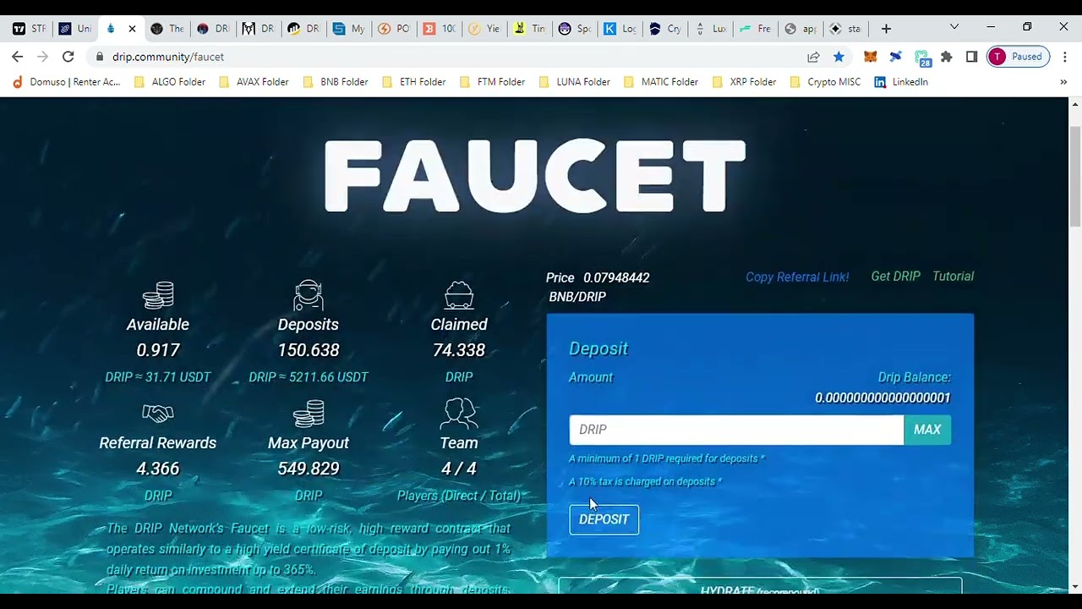
Task: Click the Max Payout coins icon
Action: (309, 414)
